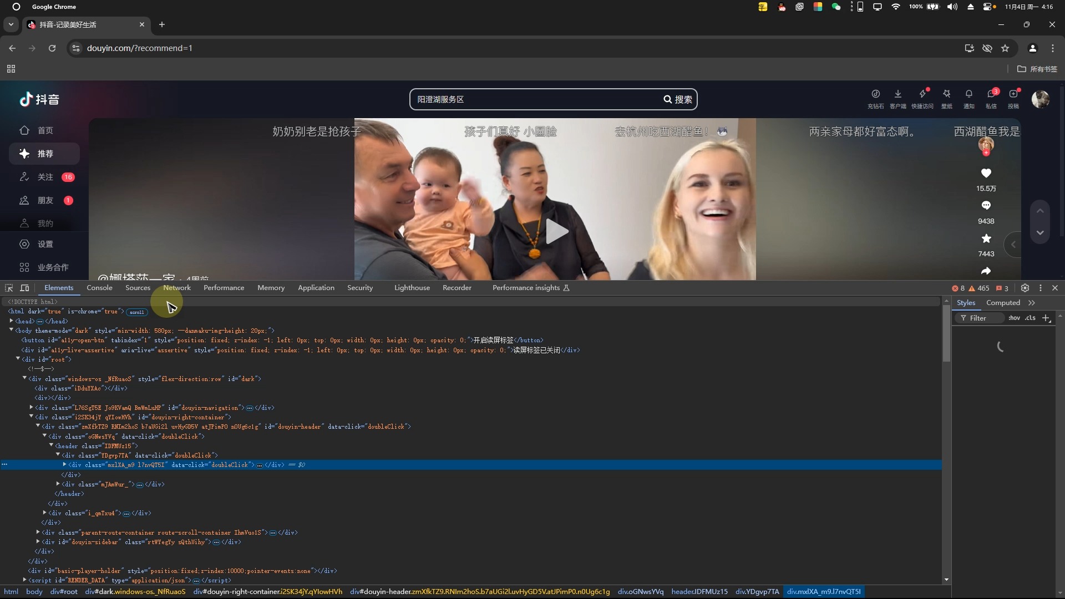
Task: Open 壁纸 wallpaper icon
Action: pos(947,98)
